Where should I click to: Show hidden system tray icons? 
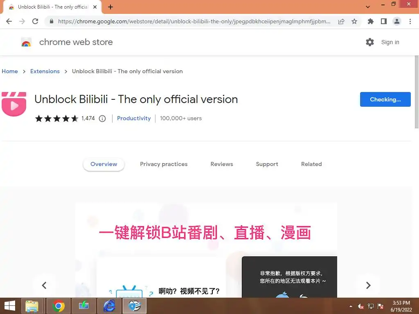pos(351,306)
